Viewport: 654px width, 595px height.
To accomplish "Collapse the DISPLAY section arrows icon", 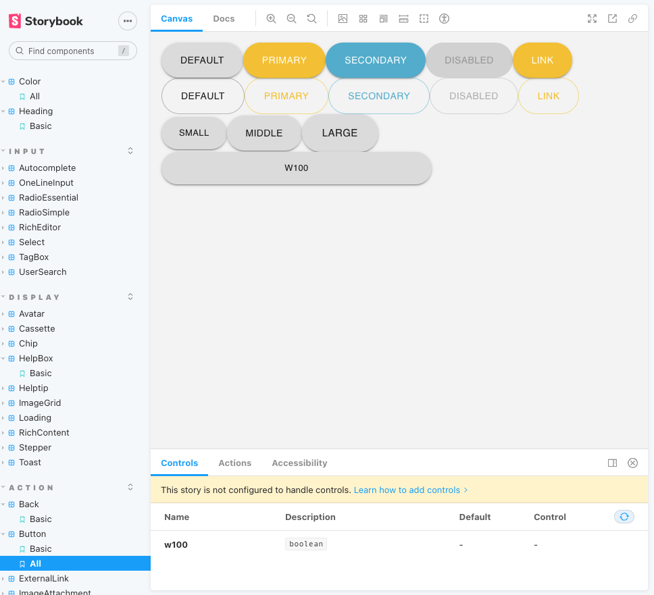I will (130, 297).
